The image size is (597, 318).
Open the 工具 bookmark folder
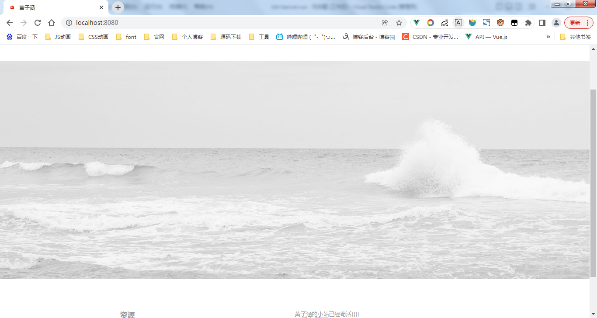point(259,37)
